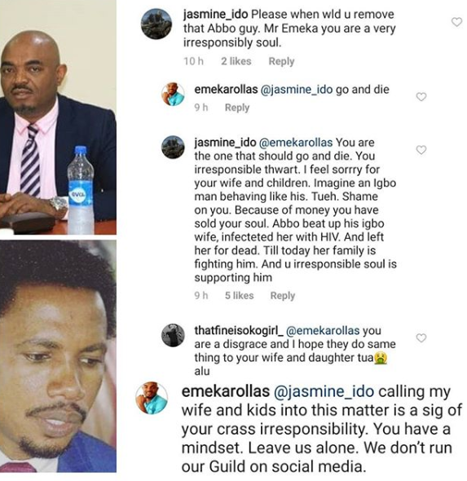This screenshot has height=481, width=467.
Task: Like jasmine_ido's long reply via heart icon
Action: point(421,150)
